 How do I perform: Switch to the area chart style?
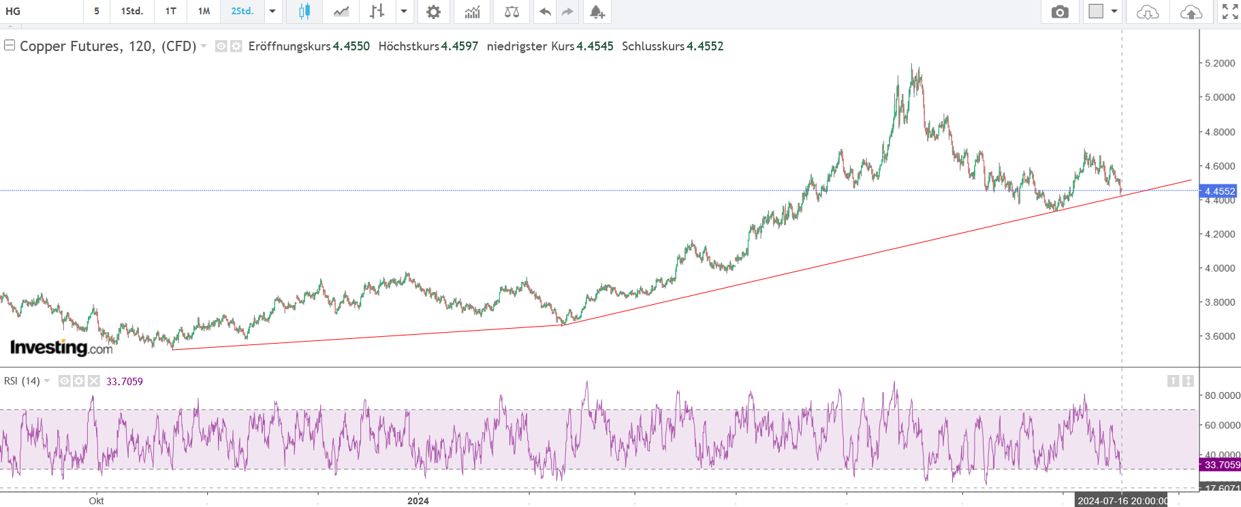(341, 12)
